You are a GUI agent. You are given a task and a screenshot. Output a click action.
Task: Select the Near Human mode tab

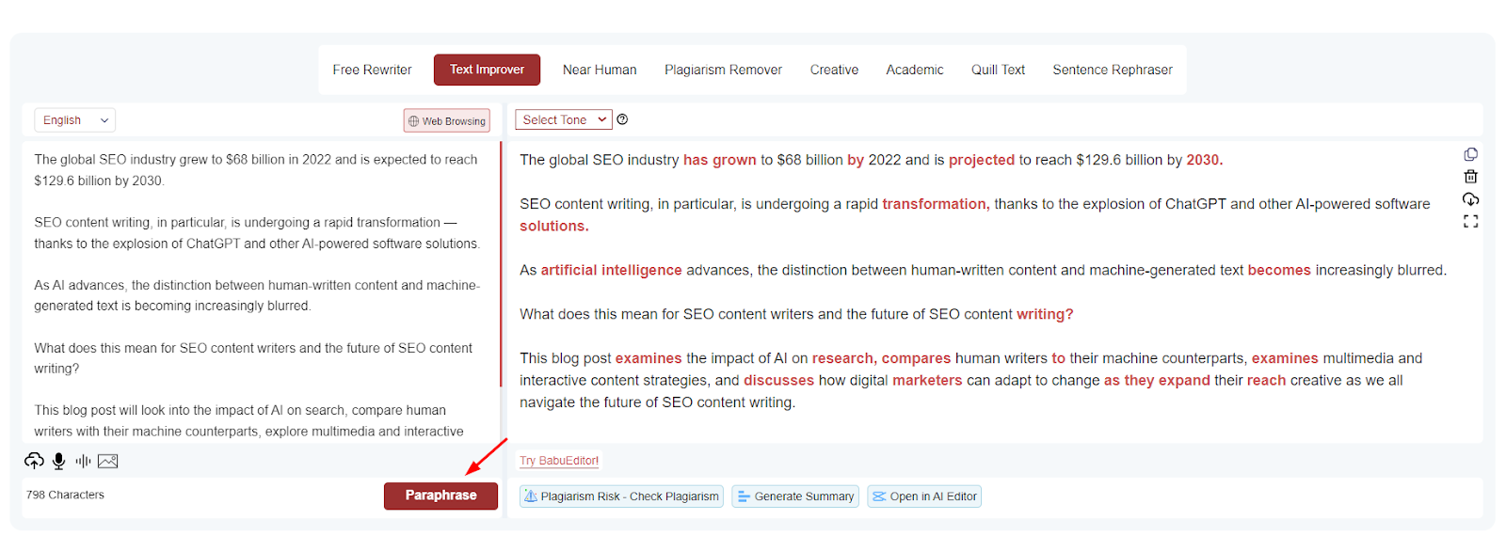click(x=600, y=70)
